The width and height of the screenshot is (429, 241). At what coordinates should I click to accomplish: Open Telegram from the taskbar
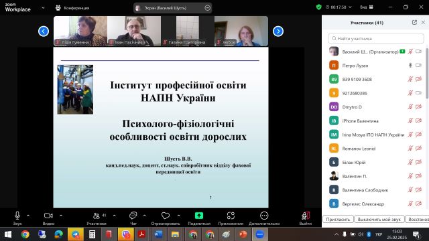point(76,234)
